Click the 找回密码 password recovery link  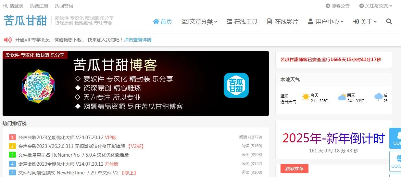click(x=64, y=6)
